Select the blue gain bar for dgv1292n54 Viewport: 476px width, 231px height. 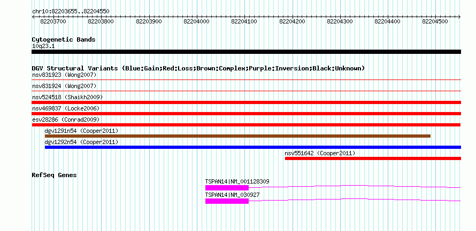(253, 147)
